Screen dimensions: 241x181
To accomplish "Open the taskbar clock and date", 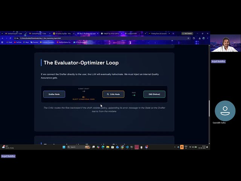I will point(202,147).
